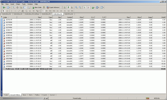
Task: Toggle the Navigator panel icon
Action: tap(21, 7)
